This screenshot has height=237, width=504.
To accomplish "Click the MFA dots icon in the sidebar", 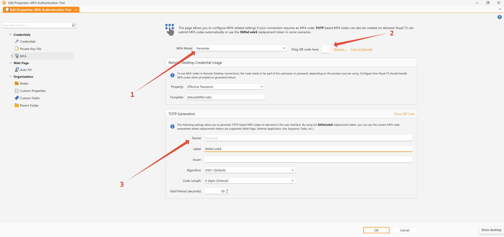I will [x=17, y=56].
